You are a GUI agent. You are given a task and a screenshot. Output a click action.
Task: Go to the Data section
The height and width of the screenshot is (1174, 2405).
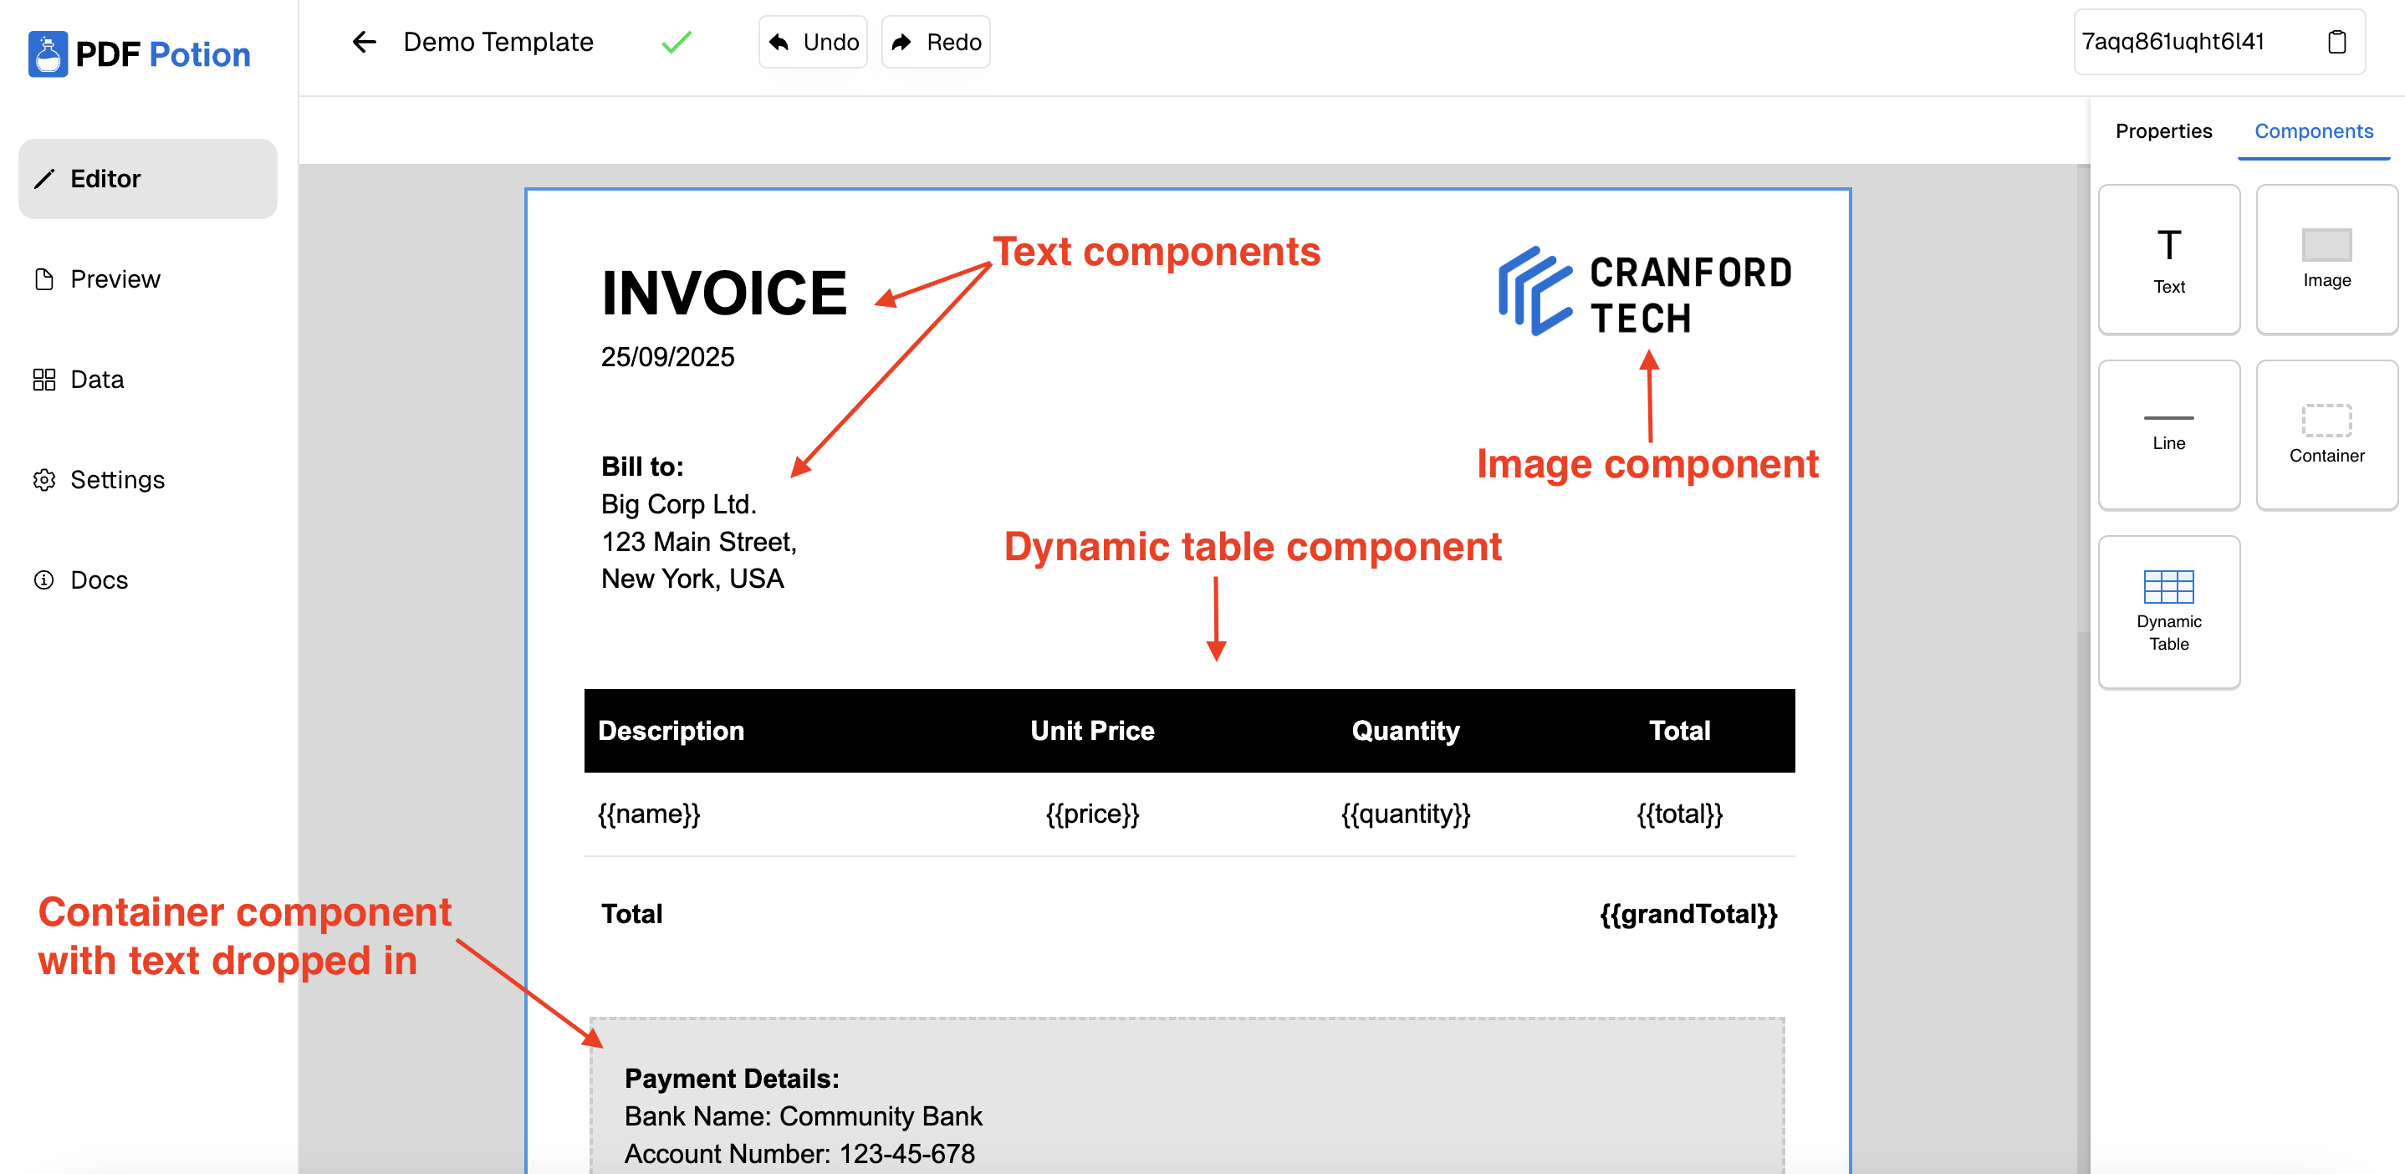pyautogui.click(x=96, y=379)
